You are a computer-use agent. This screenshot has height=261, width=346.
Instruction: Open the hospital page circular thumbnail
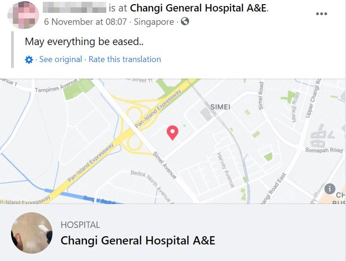click(32, 233)
